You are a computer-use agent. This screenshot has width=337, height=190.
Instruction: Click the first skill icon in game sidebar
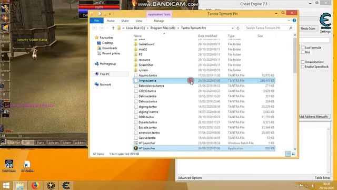(5, 8)
